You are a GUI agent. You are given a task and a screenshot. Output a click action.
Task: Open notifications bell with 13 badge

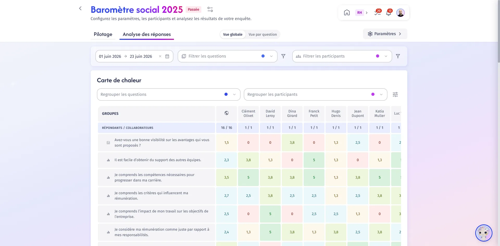point(389,12)
